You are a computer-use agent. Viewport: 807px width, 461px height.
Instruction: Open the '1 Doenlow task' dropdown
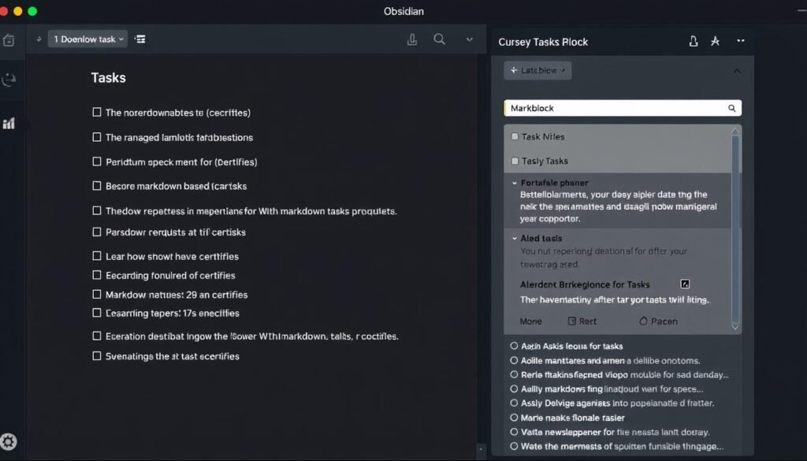click(87, 39)
